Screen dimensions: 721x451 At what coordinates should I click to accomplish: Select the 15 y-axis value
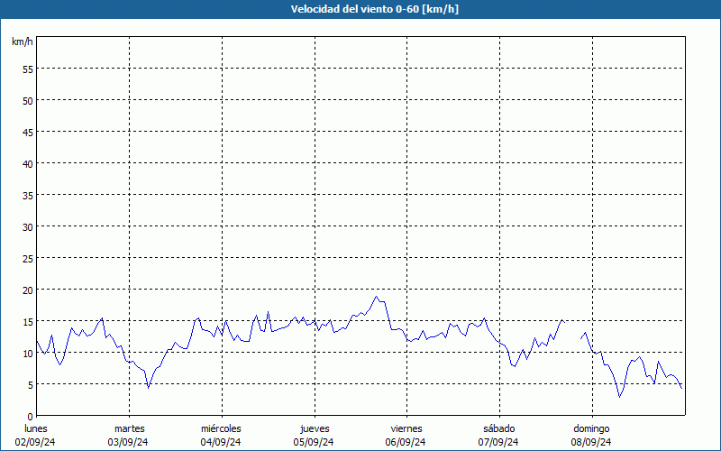click(28, 322)
